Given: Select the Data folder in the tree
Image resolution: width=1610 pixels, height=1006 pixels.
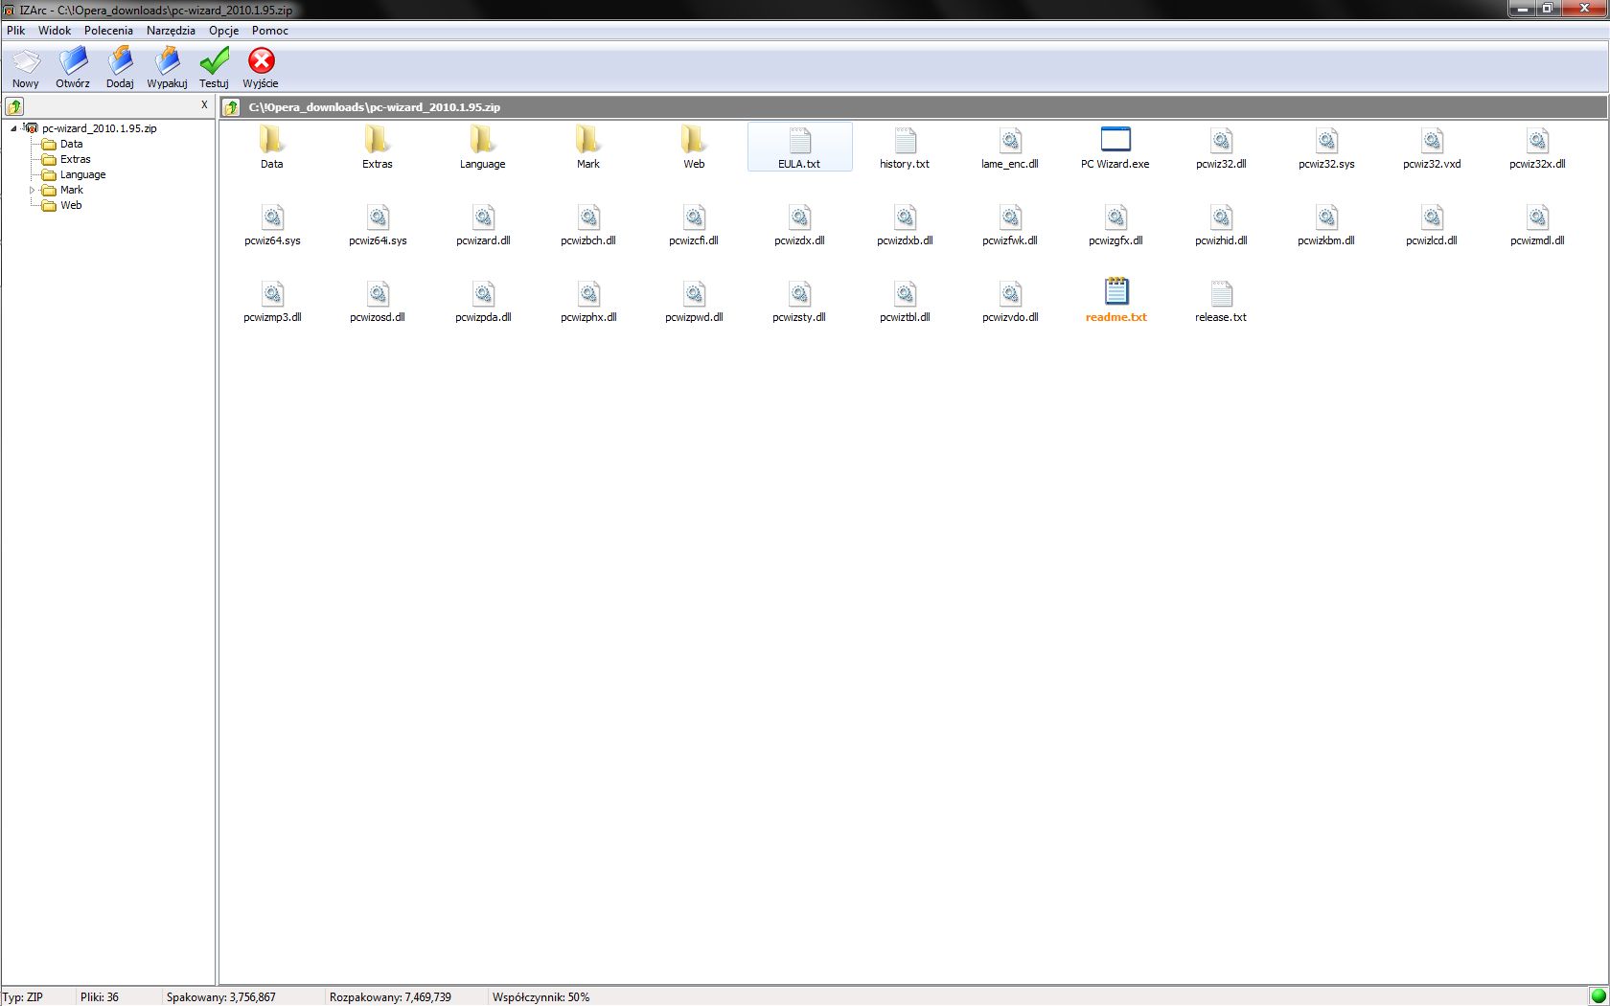Looking at the screenshot, I should point(71,144).
